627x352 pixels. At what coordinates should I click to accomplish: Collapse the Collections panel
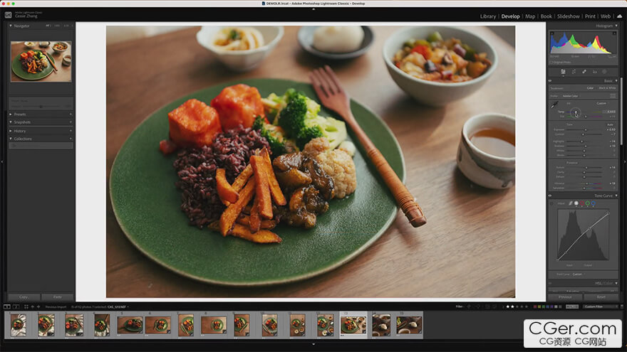11,139
